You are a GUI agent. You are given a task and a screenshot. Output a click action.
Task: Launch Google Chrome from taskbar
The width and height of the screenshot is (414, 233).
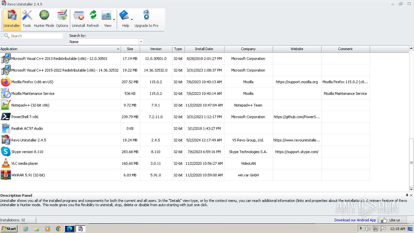[x=59, y=229]
